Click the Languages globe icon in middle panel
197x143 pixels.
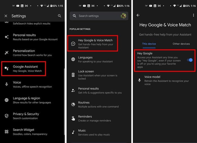(x=73, y=59)
